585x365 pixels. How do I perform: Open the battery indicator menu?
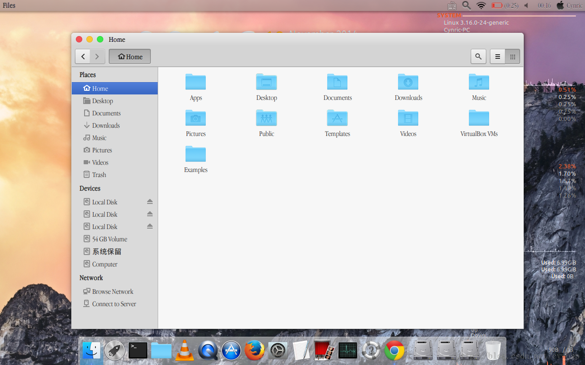pyautogui.click(x=505, y=5)
